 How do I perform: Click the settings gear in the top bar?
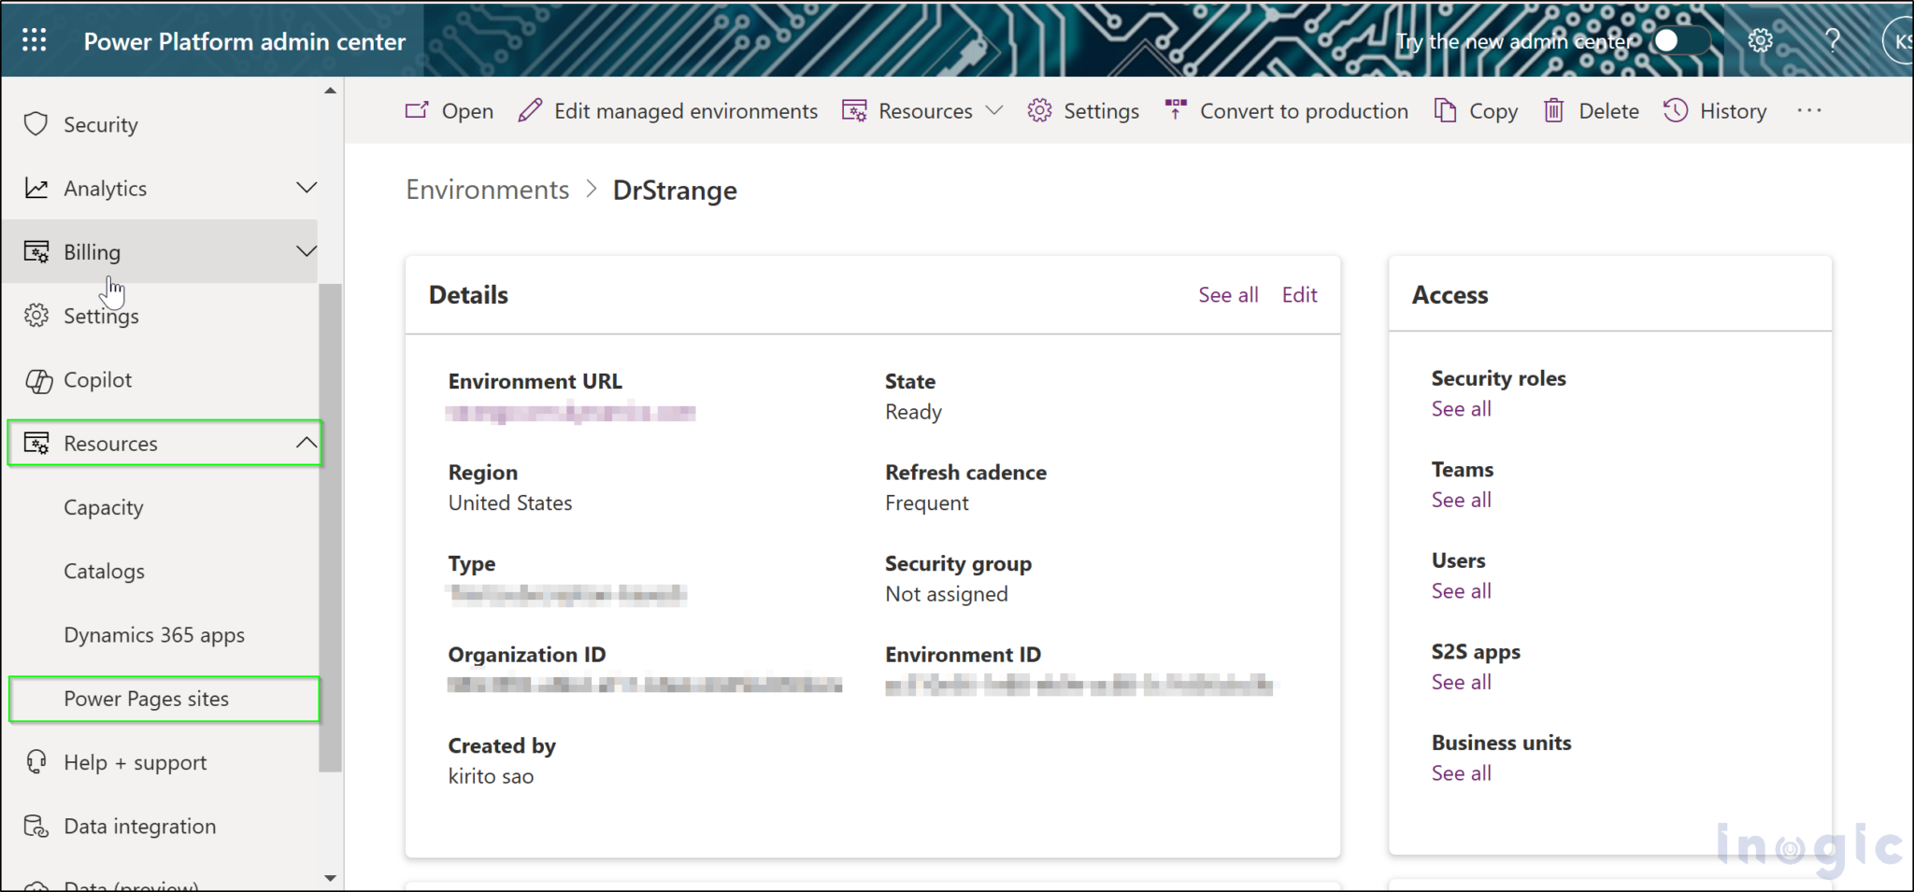[1760, 40]
